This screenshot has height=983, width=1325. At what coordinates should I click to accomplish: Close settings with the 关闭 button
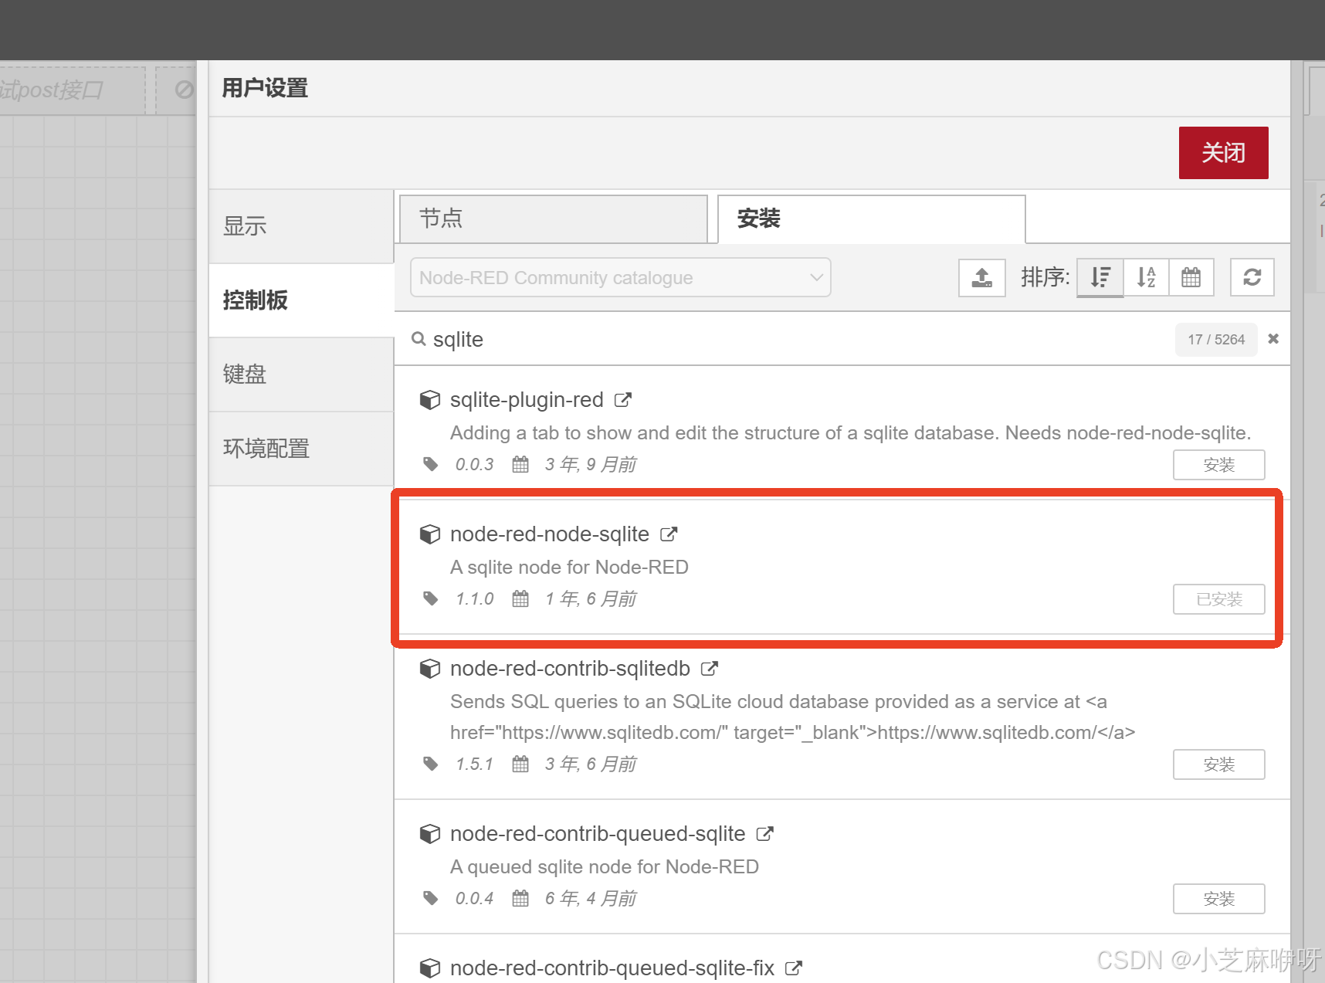point(1222,152)
